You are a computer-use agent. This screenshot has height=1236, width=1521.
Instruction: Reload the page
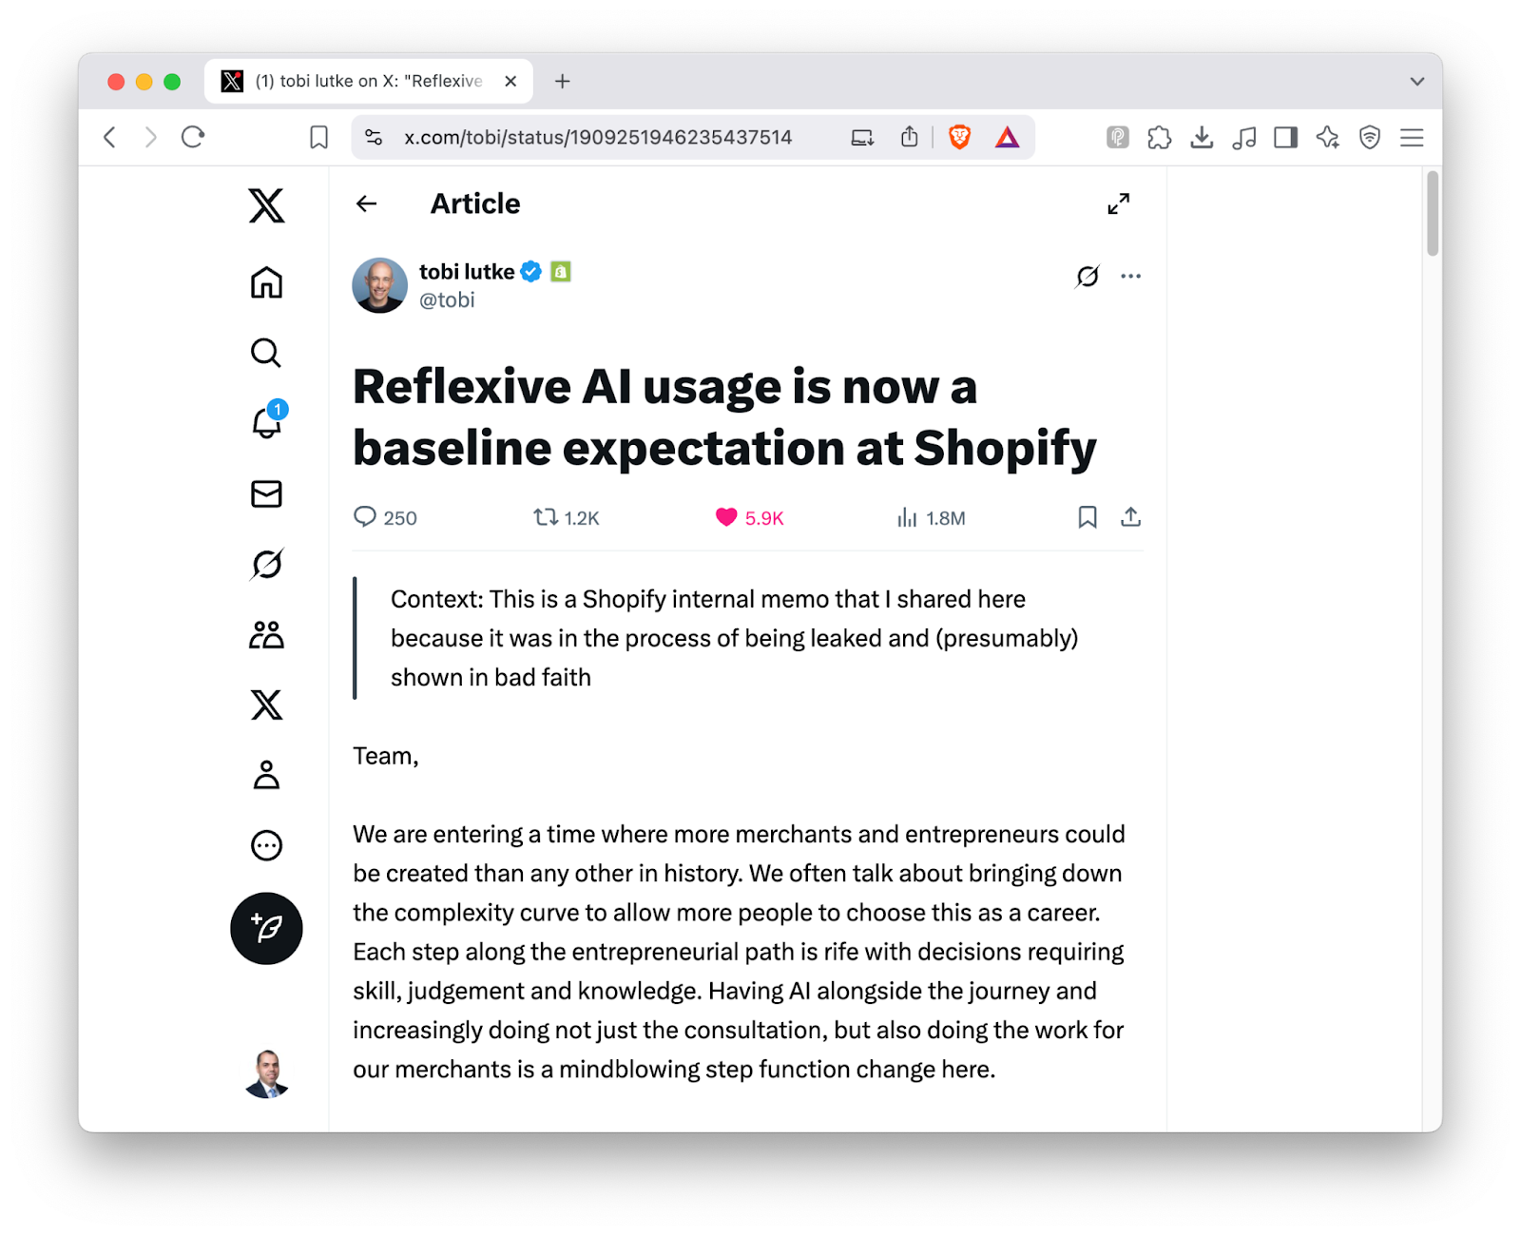[x=193, y=137]
